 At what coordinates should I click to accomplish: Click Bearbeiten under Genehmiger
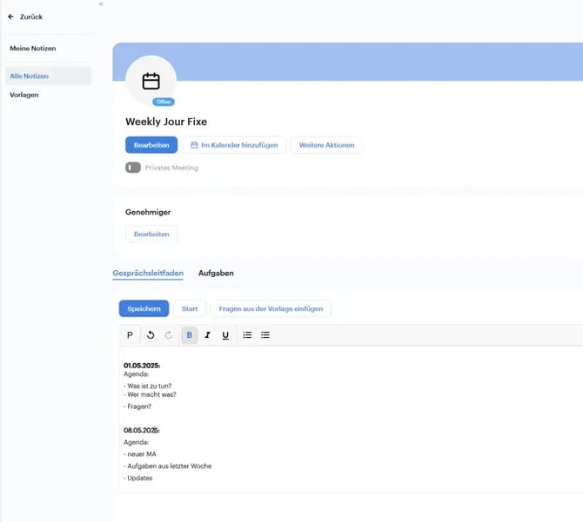pos(151,235)
